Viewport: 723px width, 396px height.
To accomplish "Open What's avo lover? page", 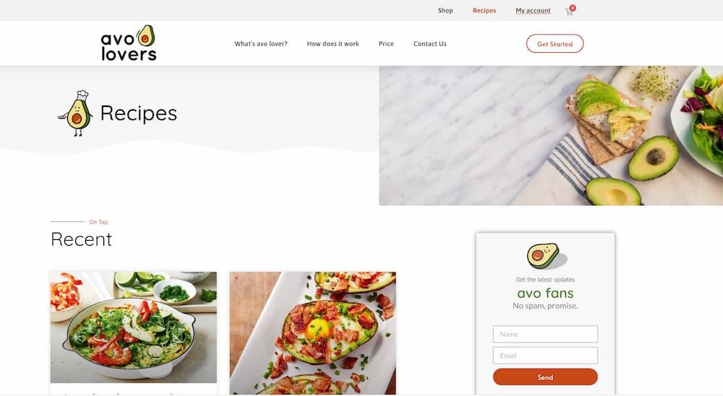I will tap(260, 44).
